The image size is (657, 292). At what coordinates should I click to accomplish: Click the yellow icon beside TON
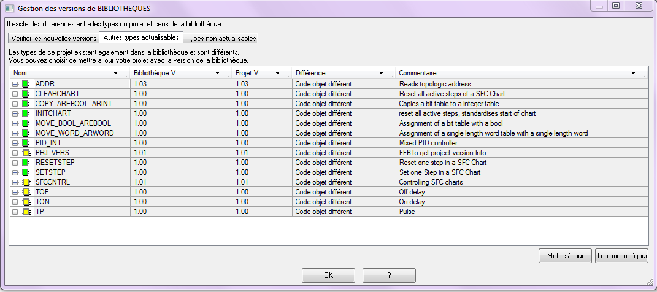pyautogui.click(x=26, y=202)
